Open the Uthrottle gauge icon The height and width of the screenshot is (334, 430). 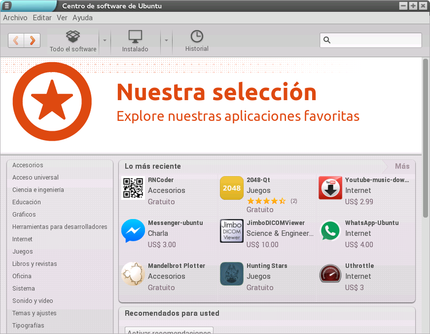click(330, 274)
